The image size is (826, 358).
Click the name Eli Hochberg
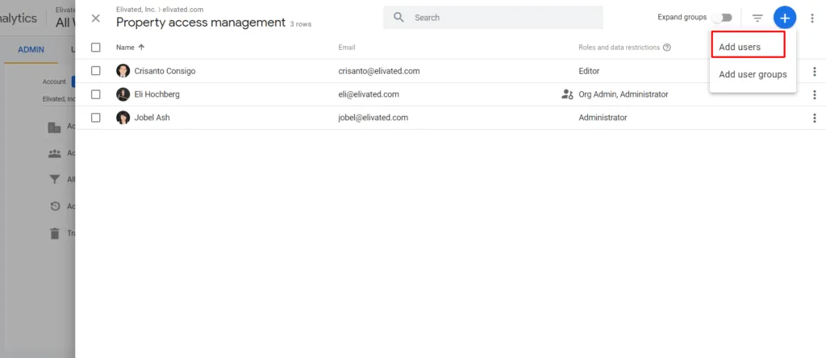coord(157,95)
